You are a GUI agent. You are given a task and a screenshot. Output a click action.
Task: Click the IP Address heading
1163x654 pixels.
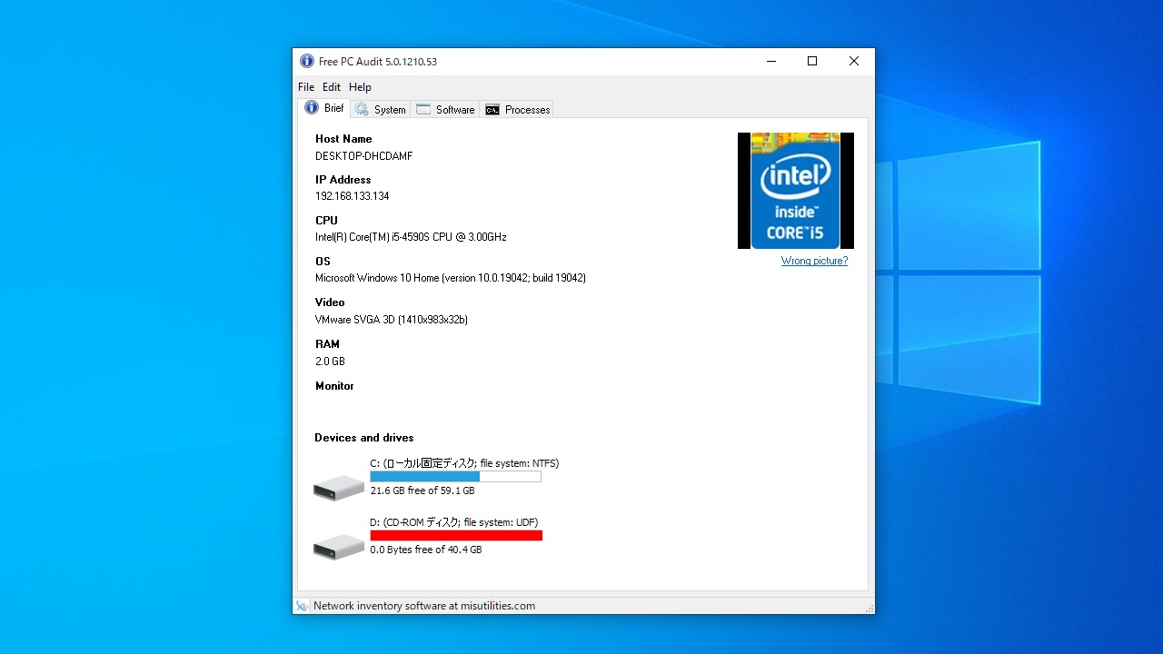pos(343,180)
